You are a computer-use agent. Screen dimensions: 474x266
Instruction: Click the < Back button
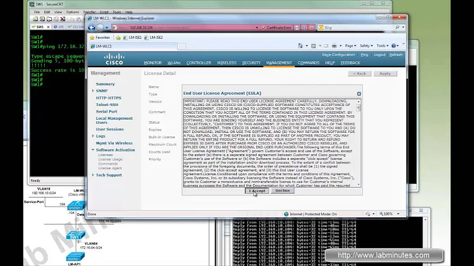click(359, 74)
